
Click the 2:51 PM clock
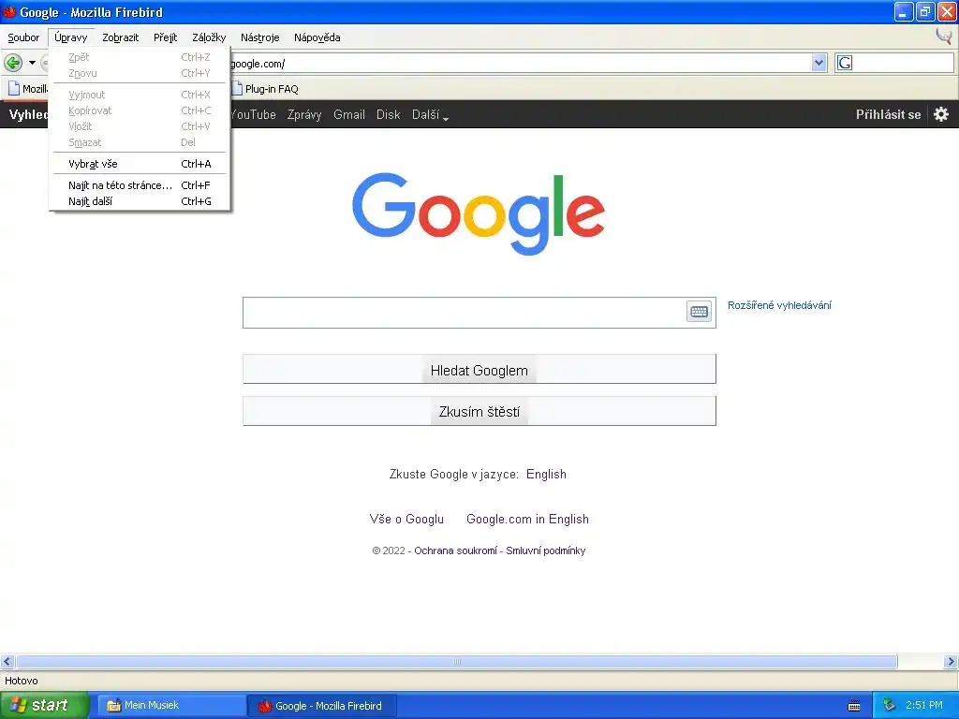924,705
